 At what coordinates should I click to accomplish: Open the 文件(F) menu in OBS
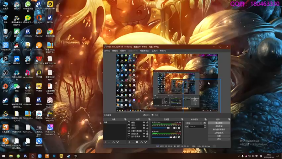(x=107, y=51)
